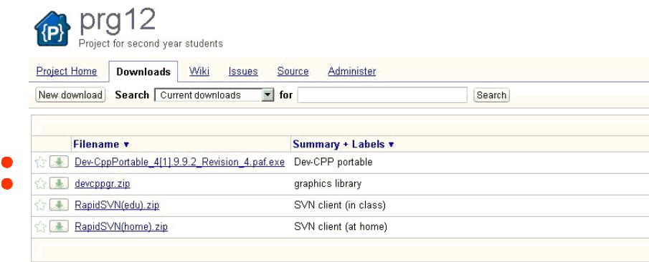The height and width of the screenshot is (262, 649).
Task: Click the New download button
Action: click(70, 95)
